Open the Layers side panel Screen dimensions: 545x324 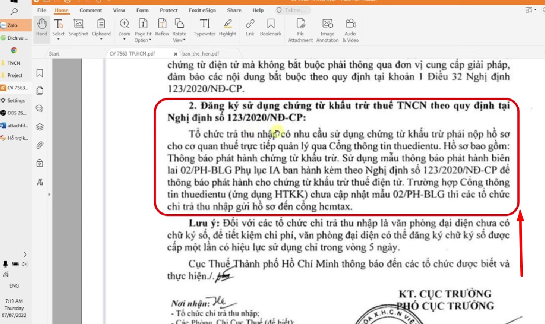(40, 127)
